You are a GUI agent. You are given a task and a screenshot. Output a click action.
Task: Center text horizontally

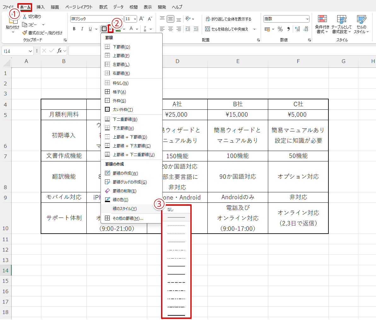(171, 29)
